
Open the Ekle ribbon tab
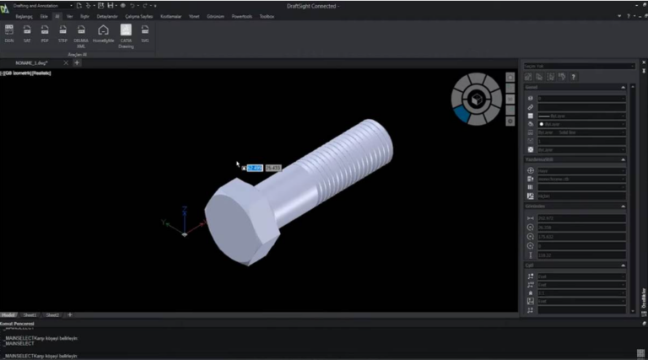(44, 16)
